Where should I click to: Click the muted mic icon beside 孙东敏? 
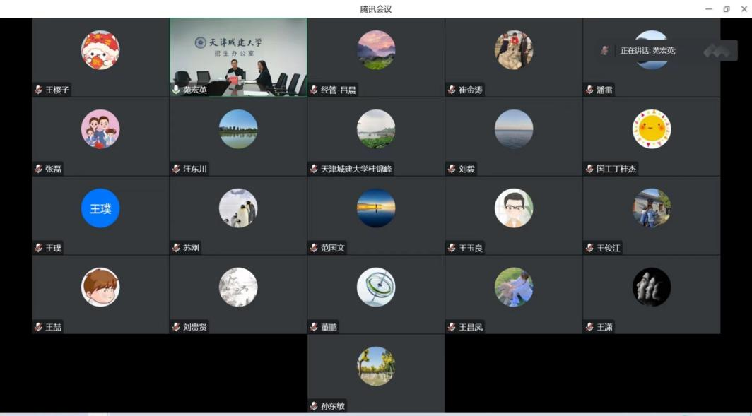click(x=314, y=406)
